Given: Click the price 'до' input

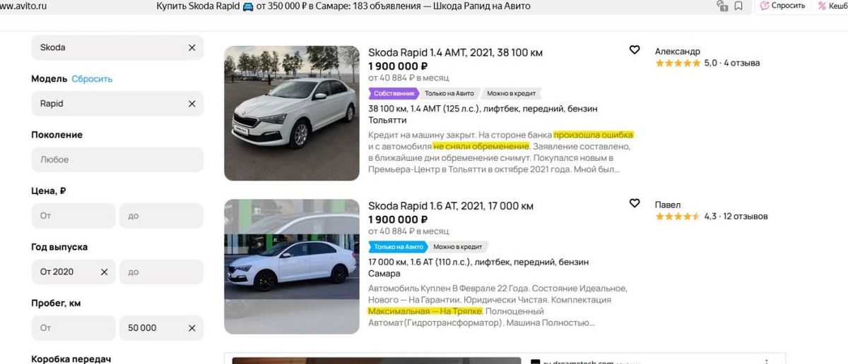Looking at the screenshot, I should pyautogui.click(x=161, y=216).
